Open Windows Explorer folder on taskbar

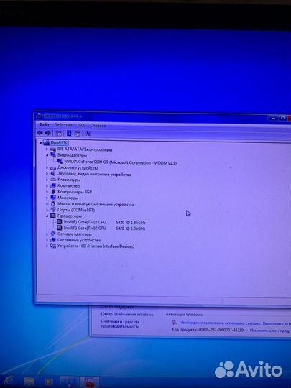coord(29,382)
